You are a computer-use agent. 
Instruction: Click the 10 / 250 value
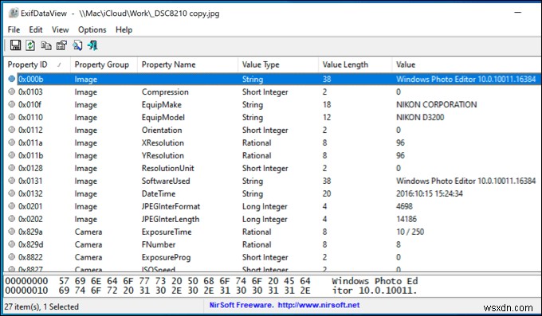pos(410,232)
